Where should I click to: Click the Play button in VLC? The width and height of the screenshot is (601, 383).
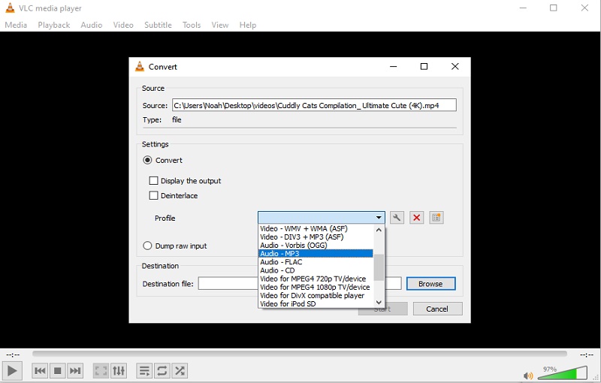pyautogui.click(x=12, y=371)
